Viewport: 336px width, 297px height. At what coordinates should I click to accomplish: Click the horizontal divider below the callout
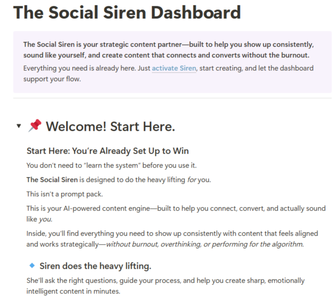pos(172,98)
